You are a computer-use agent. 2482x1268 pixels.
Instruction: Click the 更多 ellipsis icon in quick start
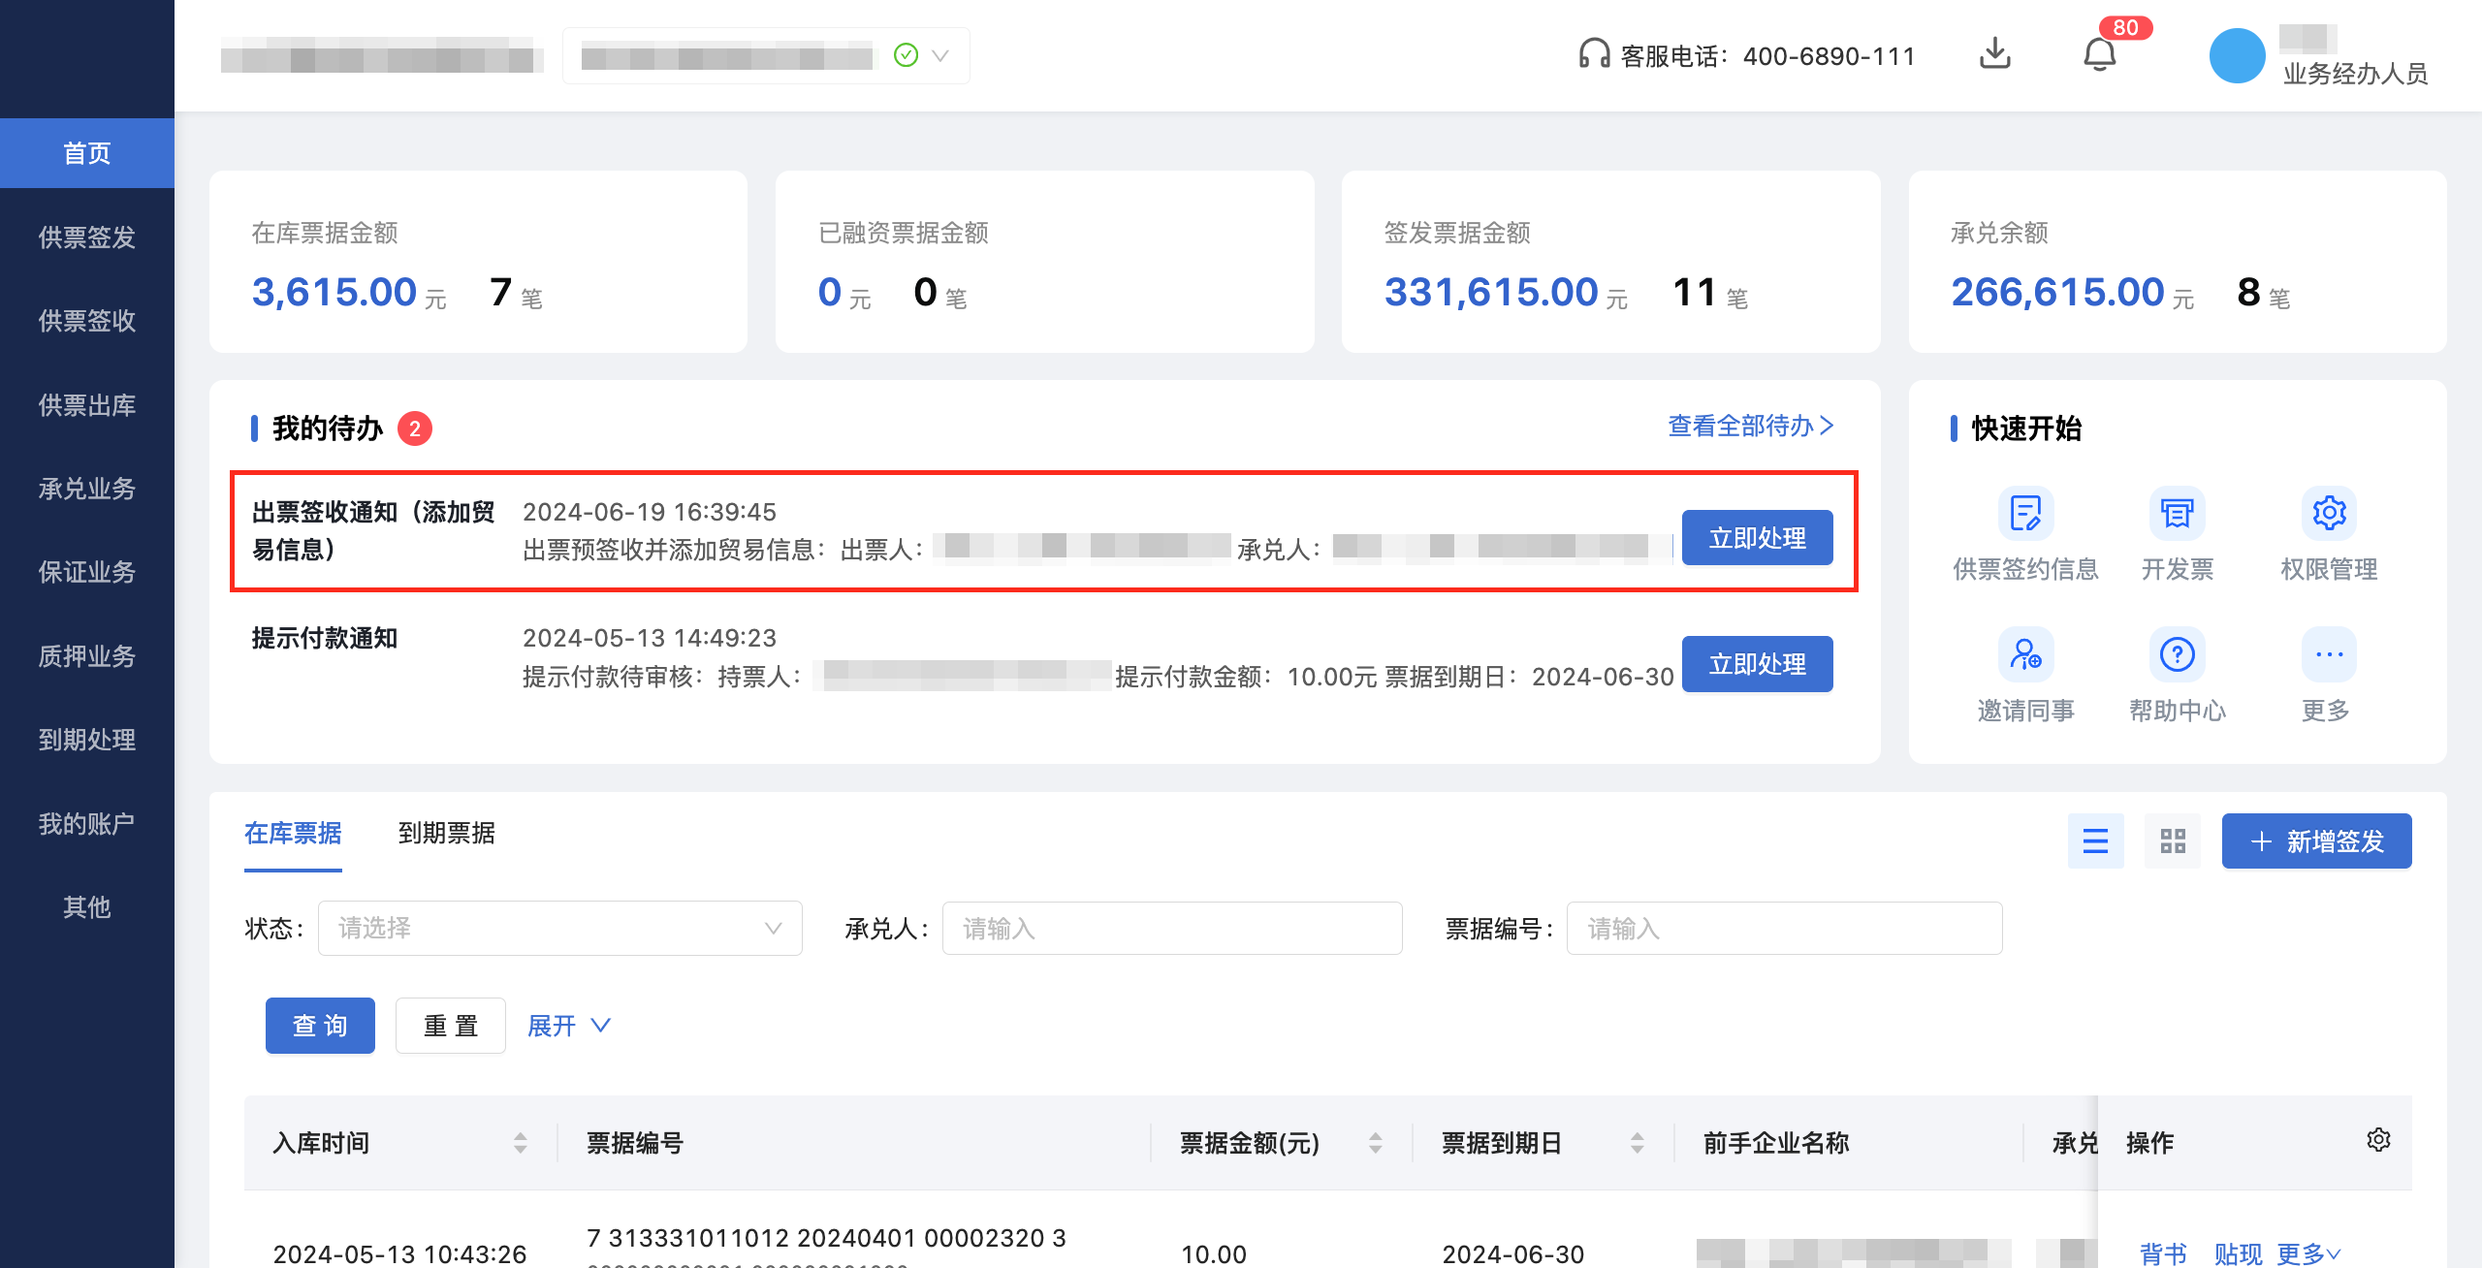[x=2328, y=656]
